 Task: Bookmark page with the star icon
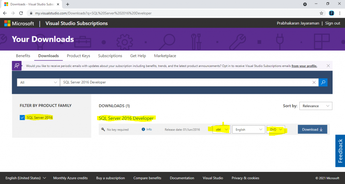coord(321,13)
